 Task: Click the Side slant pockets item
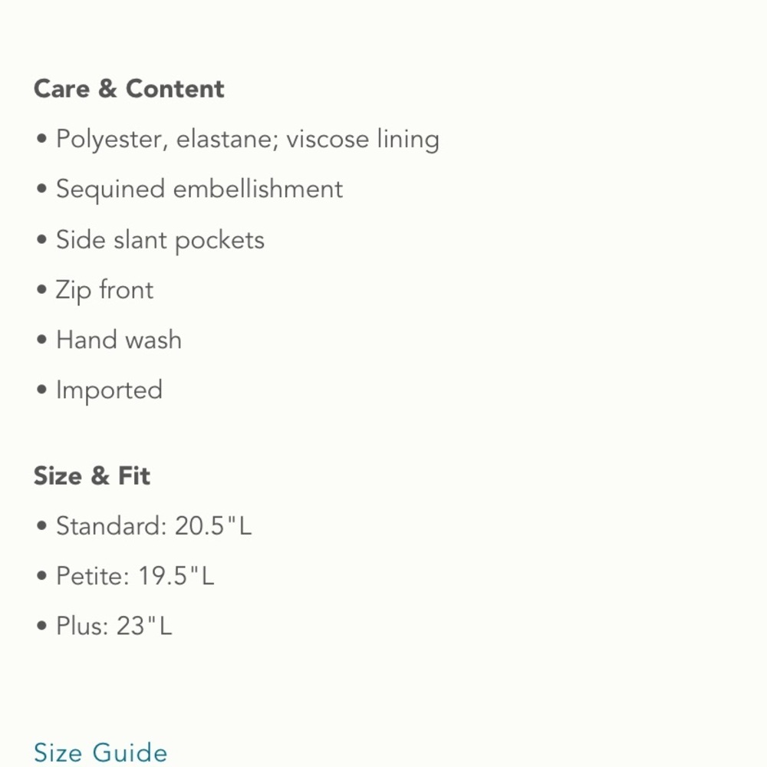point(160,240)
